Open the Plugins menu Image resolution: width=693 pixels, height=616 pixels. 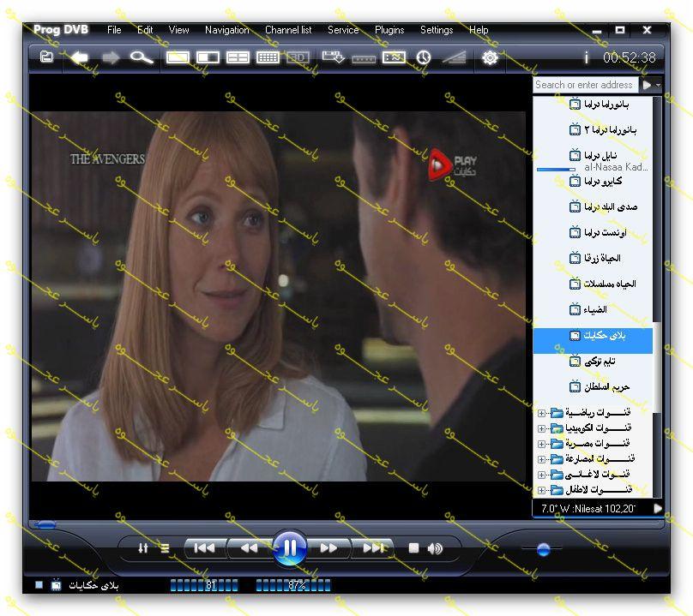tap(389, 30)
